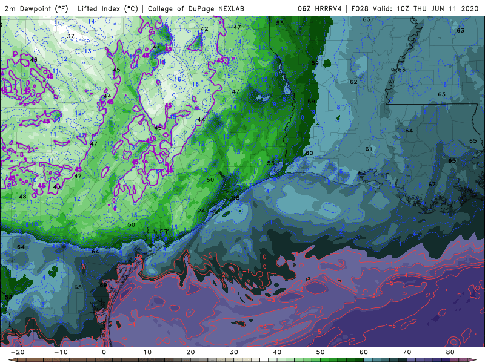Click the 60 tick label on the color scale

tap(364, 352)
